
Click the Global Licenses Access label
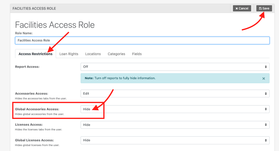[x=37, y=140]
